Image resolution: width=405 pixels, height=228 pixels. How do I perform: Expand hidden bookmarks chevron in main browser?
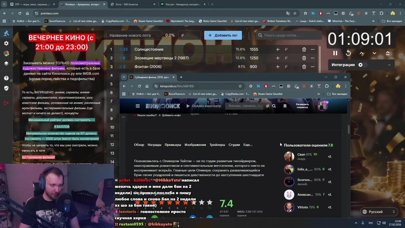(373, 21)
